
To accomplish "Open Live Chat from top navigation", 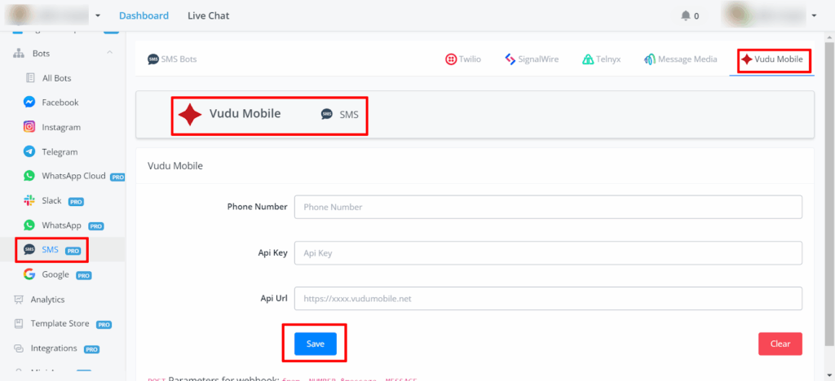I will click(x=208, y=15).
